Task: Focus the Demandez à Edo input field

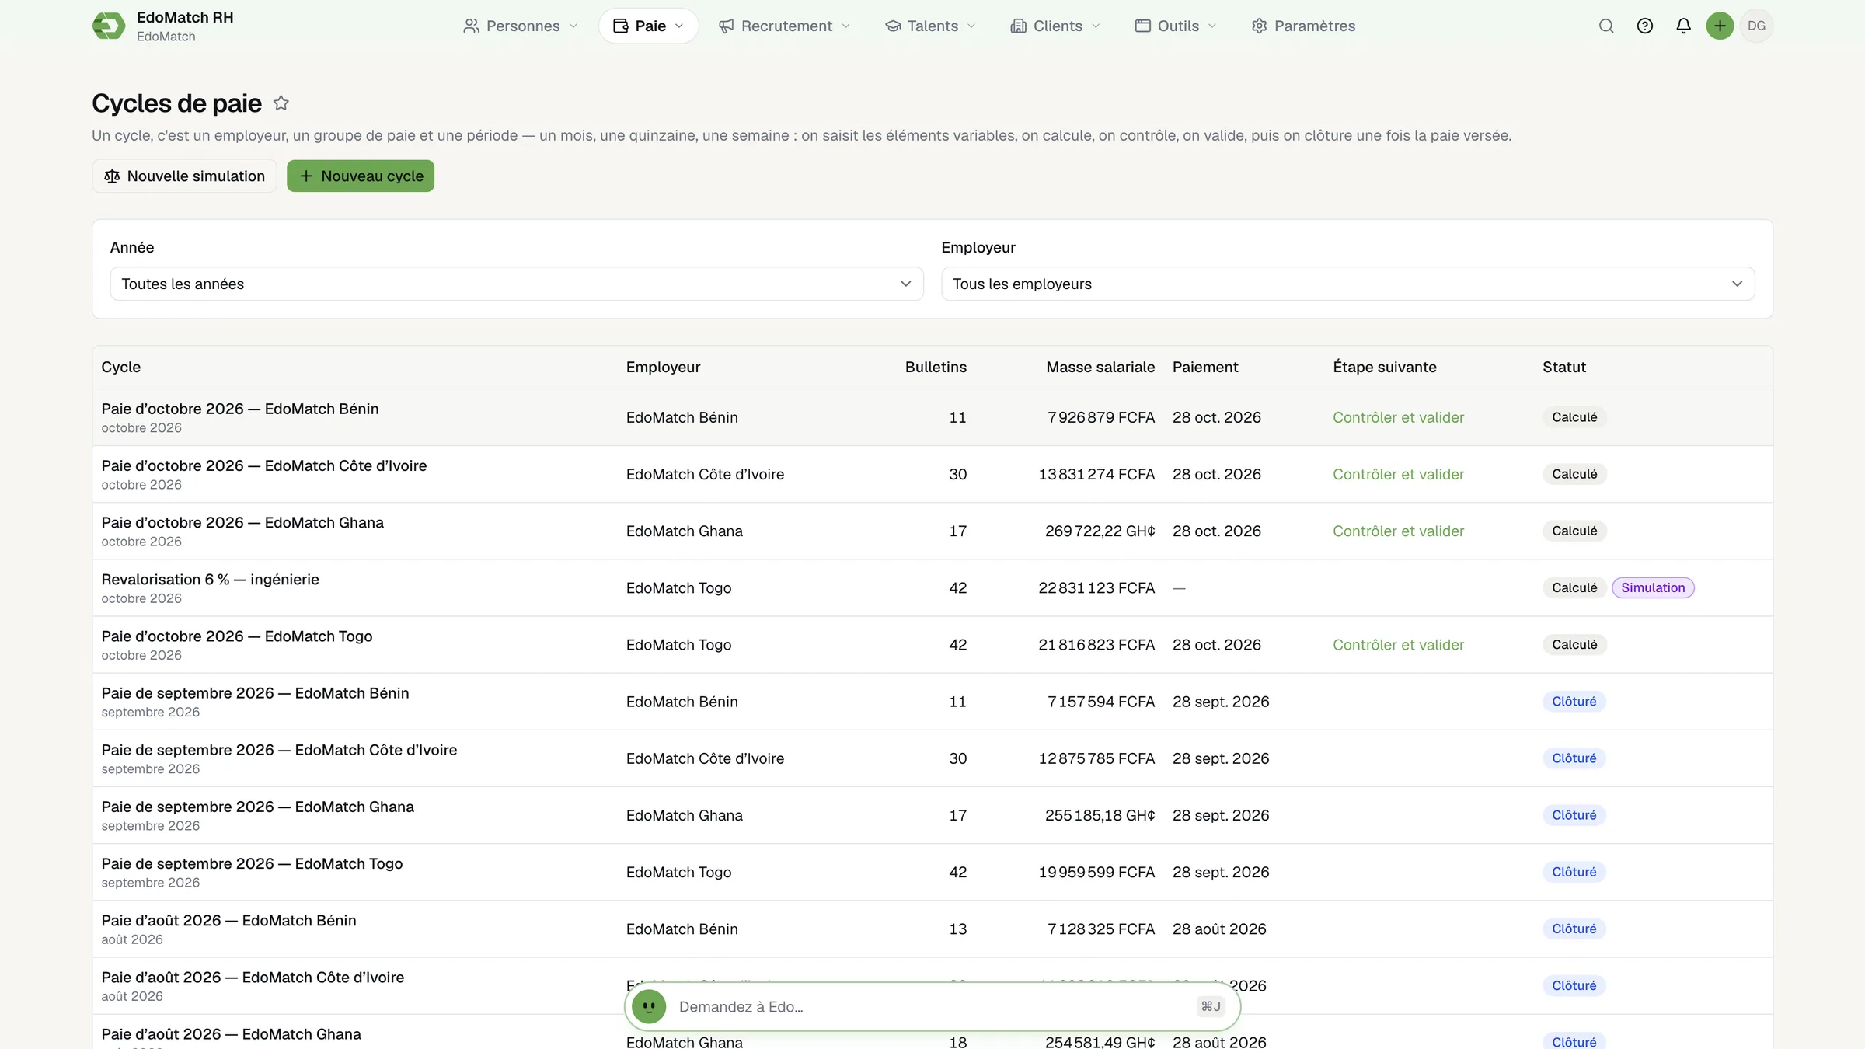Action: coord(932,1006)
